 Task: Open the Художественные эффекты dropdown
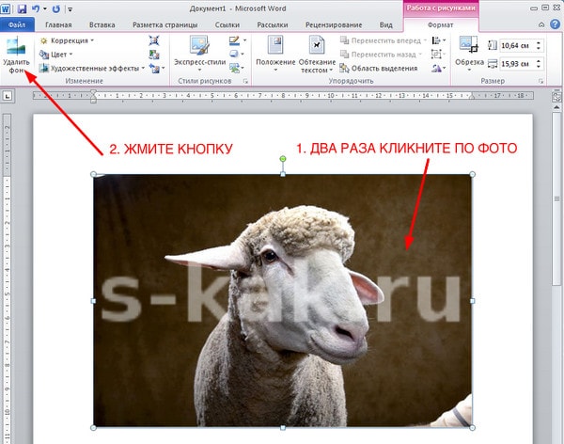click(143, 68)
